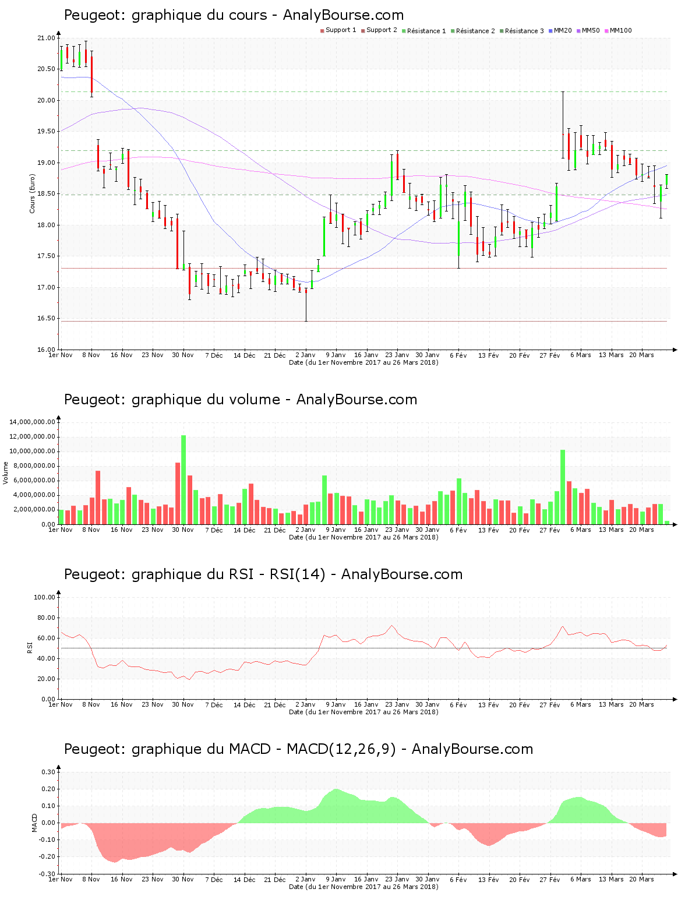
Task: Click the Support 2 legend label
Action: pyautogui.click(x=382, y=30)
